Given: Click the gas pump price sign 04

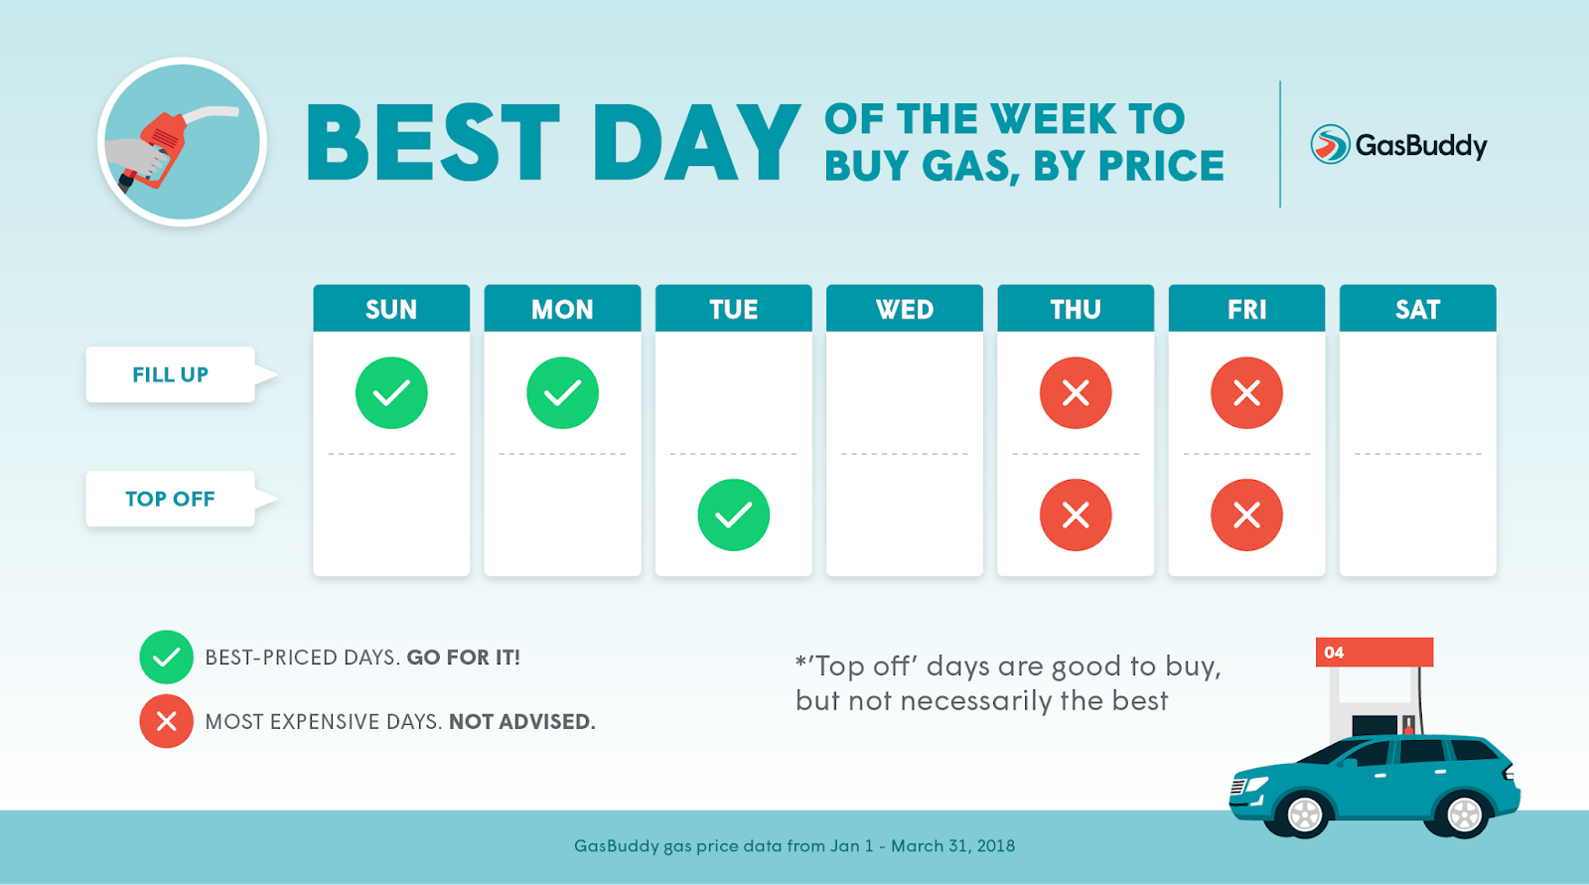Looking at the screenshot, I should tap(1373, 653).
